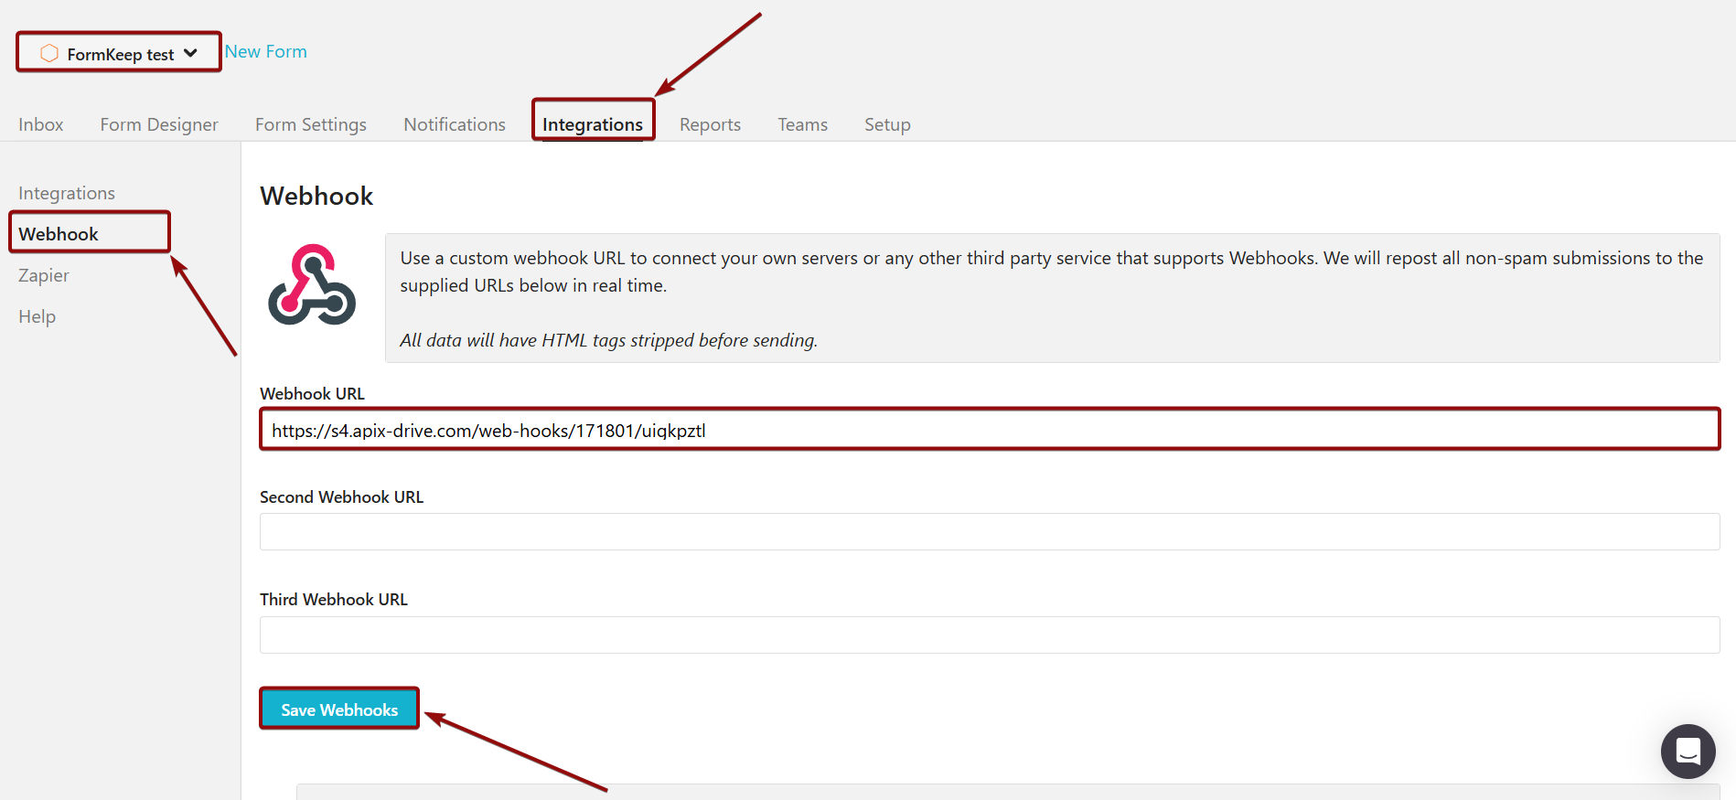
Task: Click the Second Webhook URL label
Action: coord(341,496)
